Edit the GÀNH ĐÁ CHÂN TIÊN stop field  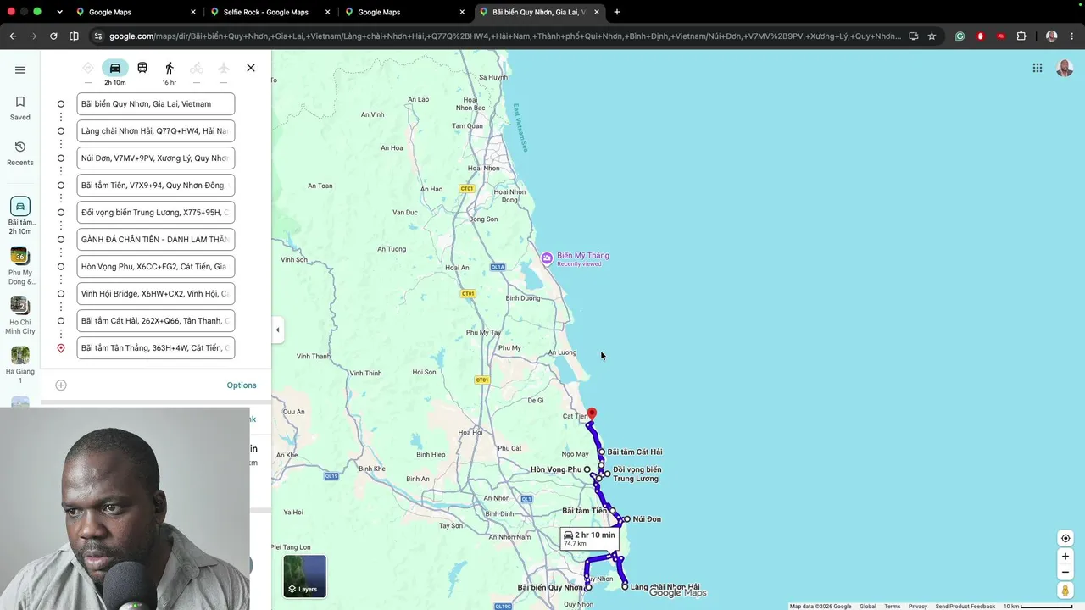click(x=156, y=240)
